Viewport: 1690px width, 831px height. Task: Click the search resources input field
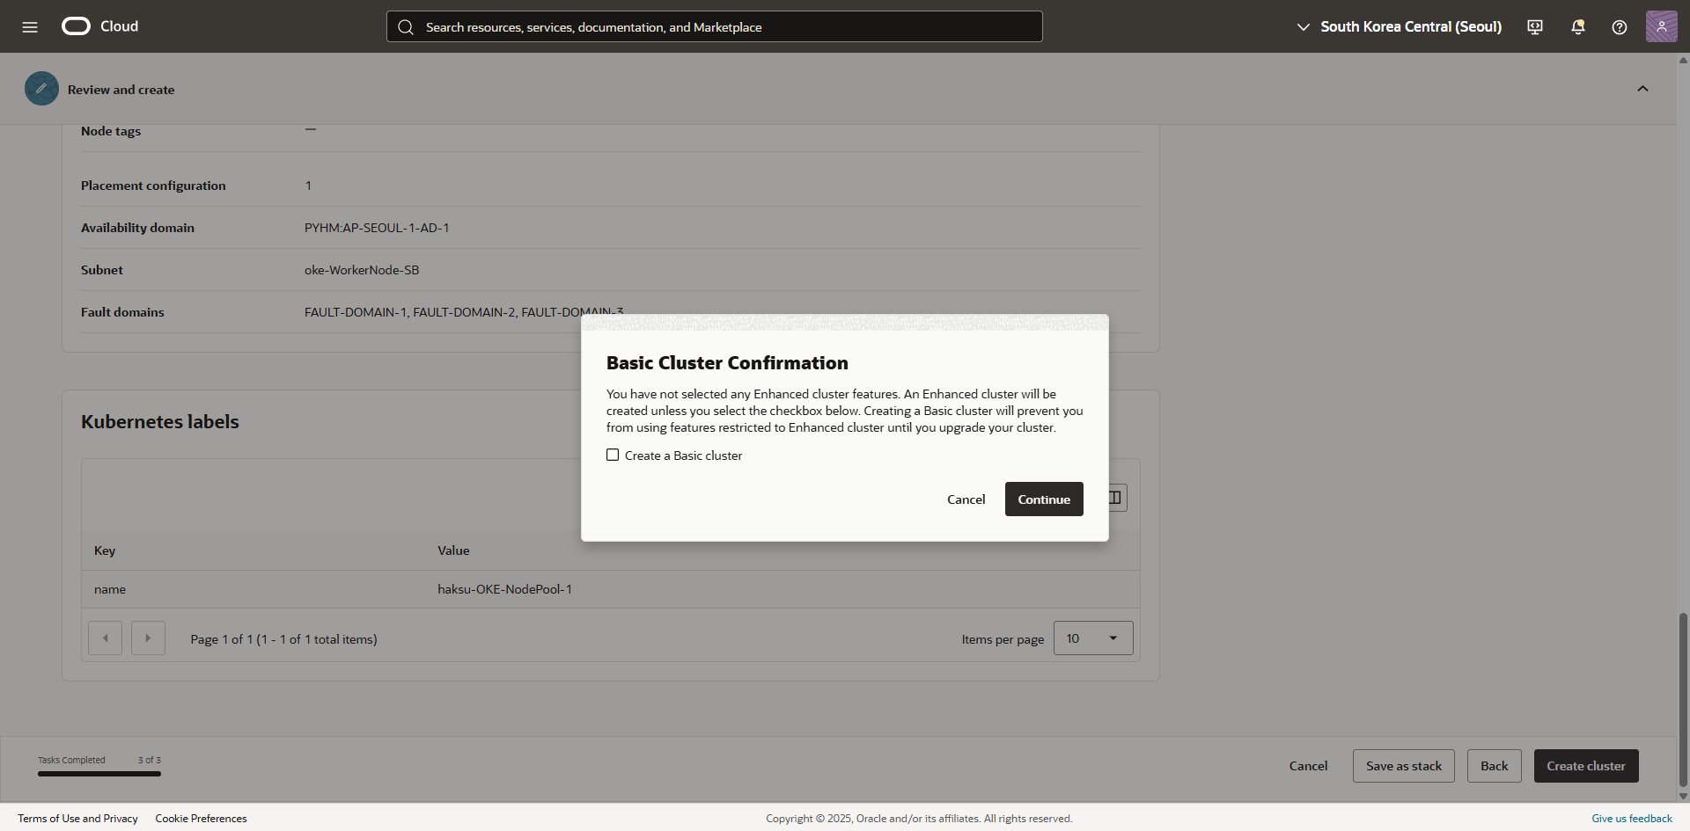[x=715, y=27]
